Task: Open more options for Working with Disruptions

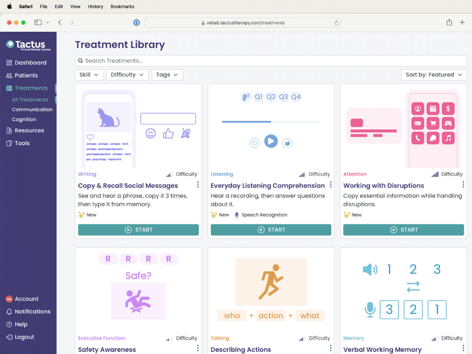Action: tap(463, 184)
